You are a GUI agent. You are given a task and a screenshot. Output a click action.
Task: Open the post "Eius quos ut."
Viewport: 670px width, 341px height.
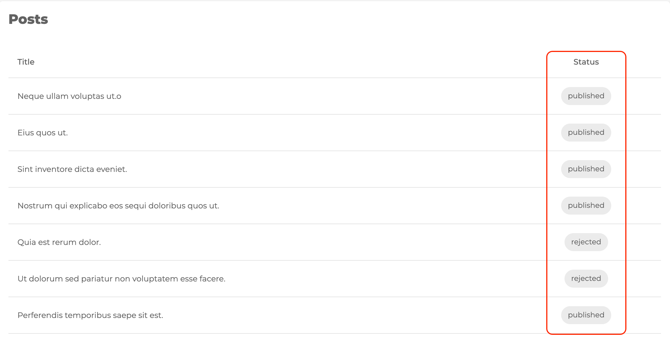pos(42,133)
